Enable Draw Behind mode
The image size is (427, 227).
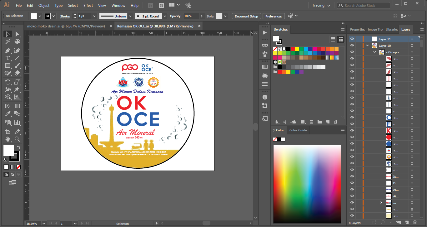coord(12,175)
